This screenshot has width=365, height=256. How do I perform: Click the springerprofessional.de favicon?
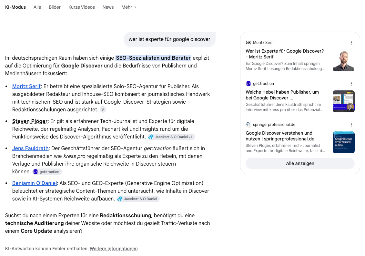[248, 125]
